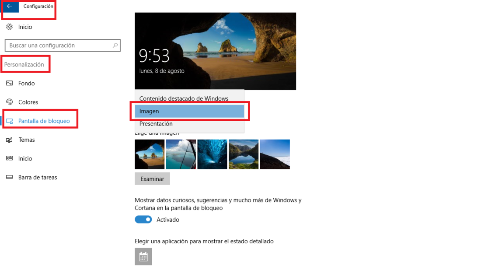Click the search magnifier icon
Image resolution: width=481 pixels, height=266 pixels.
pyautogui.click(x=115, y=45)
